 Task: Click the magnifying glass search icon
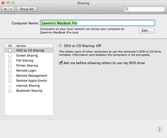click(x=127, y=9)
